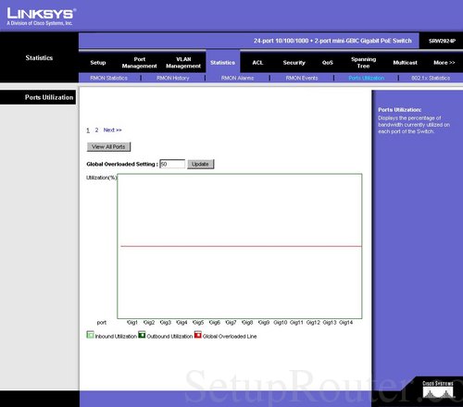Focus the Global Overloaded Setting field
This screenshot has width=463, height=407.
[172, 164]
